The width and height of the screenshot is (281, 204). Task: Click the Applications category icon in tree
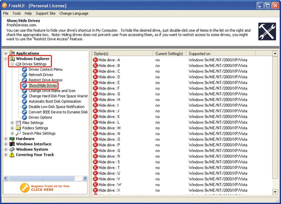pos(12,53)
